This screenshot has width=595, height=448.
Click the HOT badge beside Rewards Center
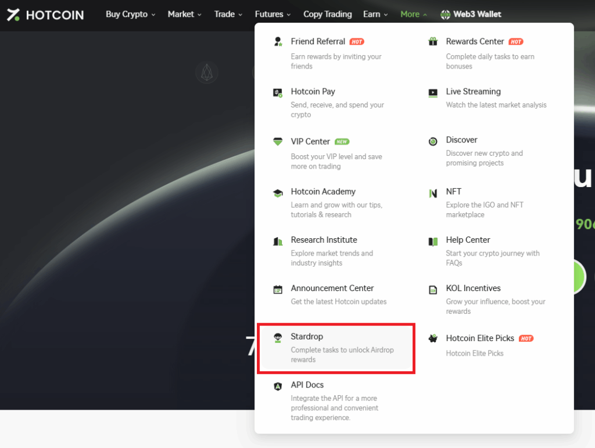[x=516, y=42]
